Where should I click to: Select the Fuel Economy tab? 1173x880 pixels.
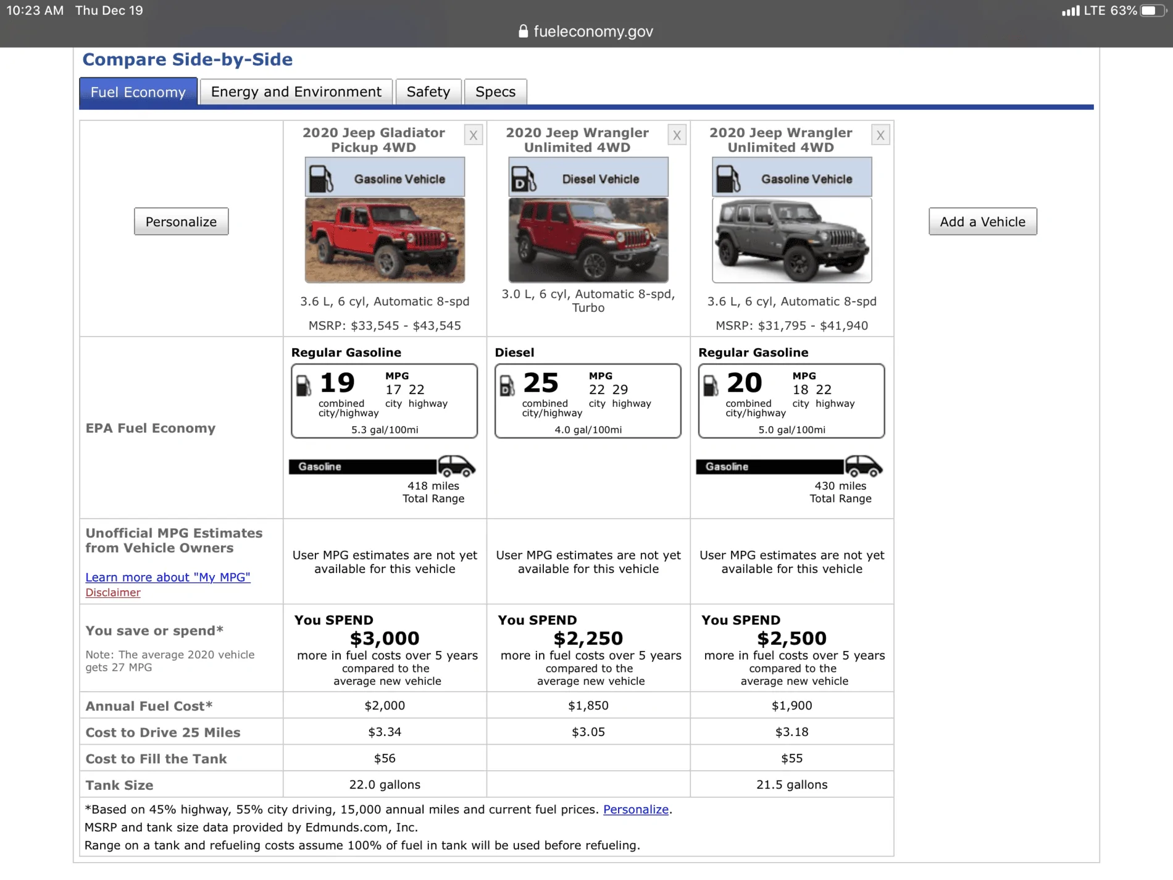coord(138,92)
